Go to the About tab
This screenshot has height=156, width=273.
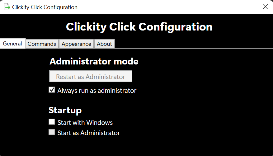pyautogui.click(x=104, y=44)
